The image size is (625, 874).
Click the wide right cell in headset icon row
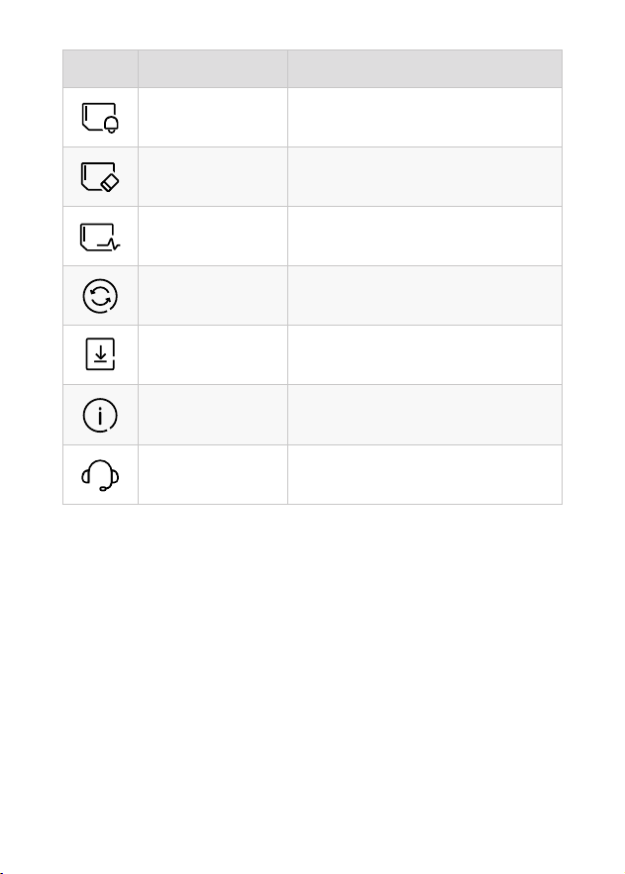pyautogui.click(x=425, y=475)
